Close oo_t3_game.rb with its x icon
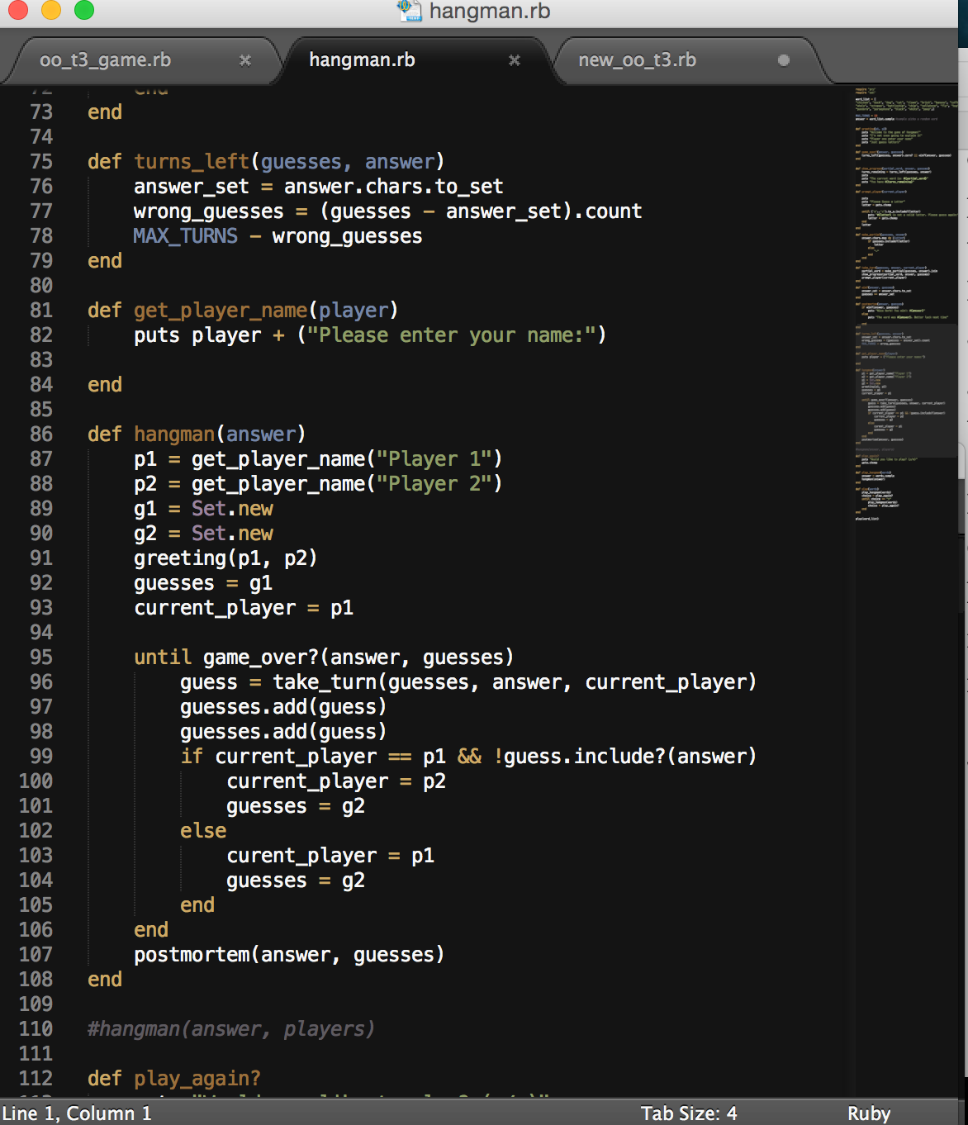This screenshot has width=968, height=1125. click(244, 60)
